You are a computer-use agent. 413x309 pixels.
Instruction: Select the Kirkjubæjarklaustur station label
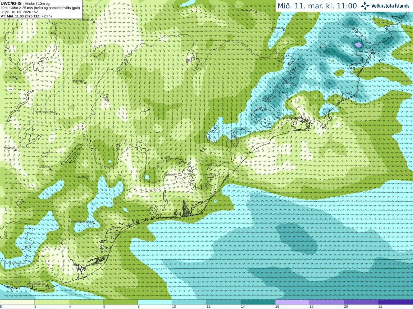(x=81, y=222)
